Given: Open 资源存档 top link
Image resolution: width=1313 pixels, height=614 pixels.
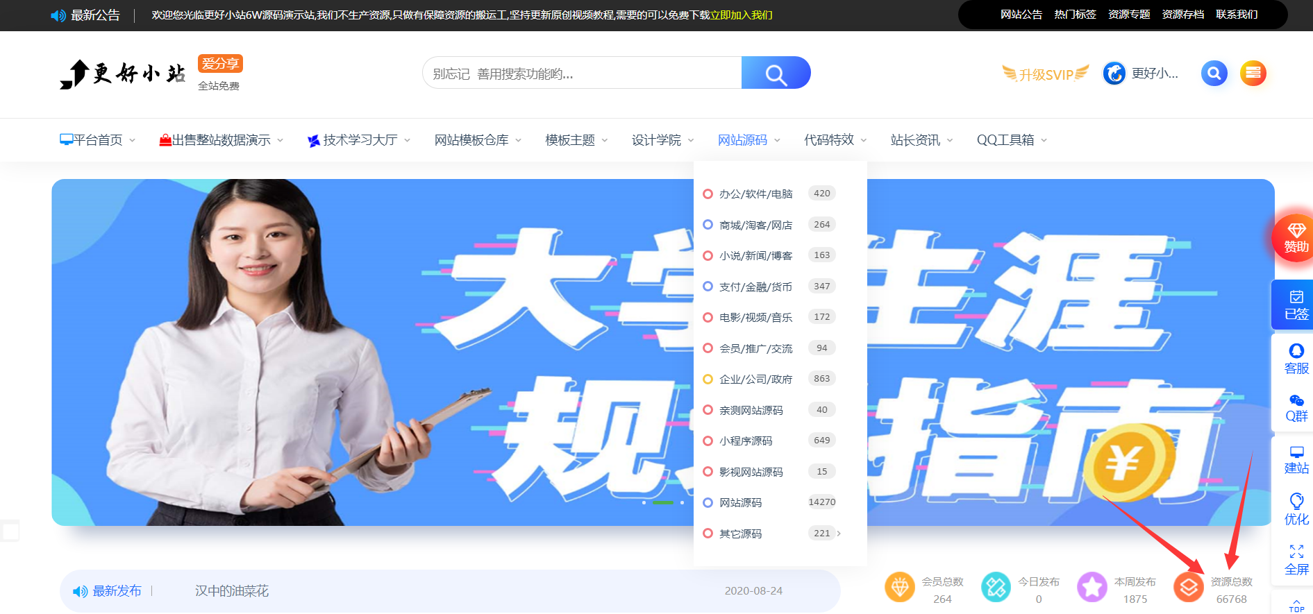Looking at the screenshot, I should coord(1183,15).
